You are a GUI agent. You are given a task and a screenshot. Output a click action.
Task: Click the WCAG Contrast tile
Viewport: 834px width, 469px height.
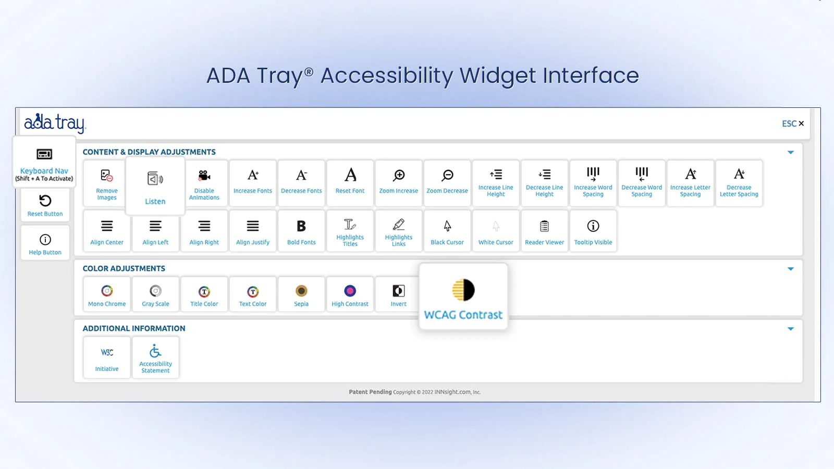tap(463, 297)
